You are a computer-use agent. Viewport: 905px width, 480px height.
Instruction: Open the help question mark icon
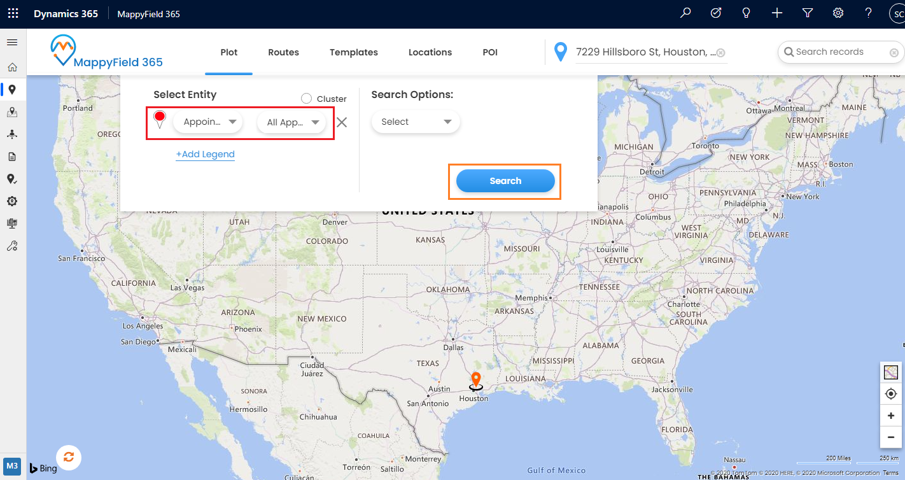point(869,13)
